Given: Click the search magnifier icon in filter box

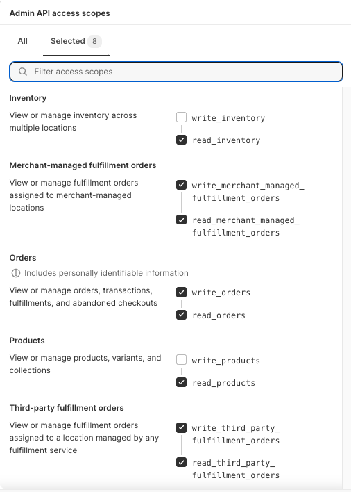Looking at the screenshot, I should 22,72.
